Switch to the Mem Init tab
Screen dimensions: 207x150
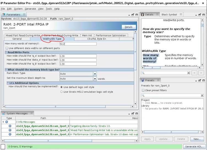(87, 36)
